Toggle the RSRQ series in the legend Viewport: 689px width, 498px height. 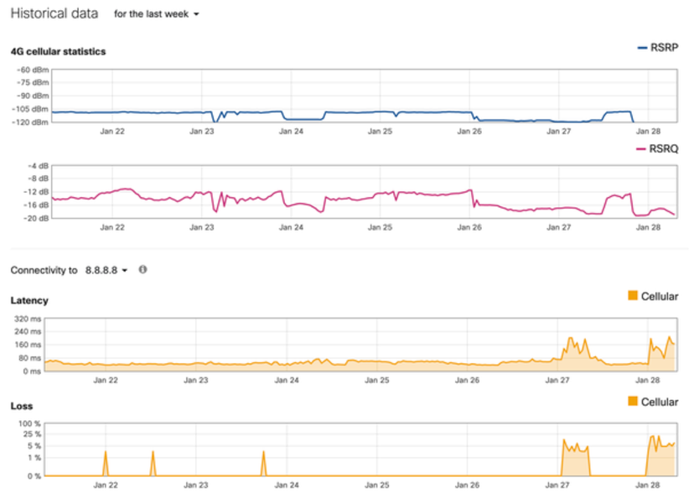(x=660, y=148)
